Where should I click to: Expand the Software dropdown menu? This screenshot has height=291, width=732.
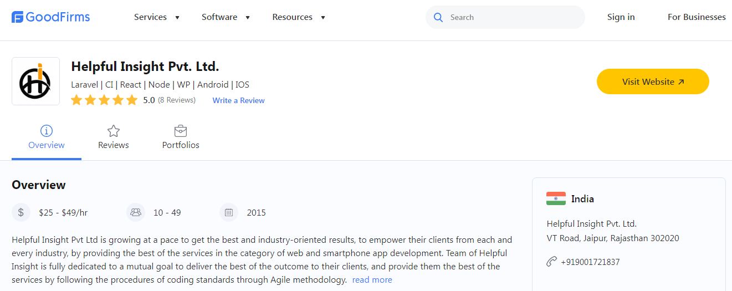point(226,17)
